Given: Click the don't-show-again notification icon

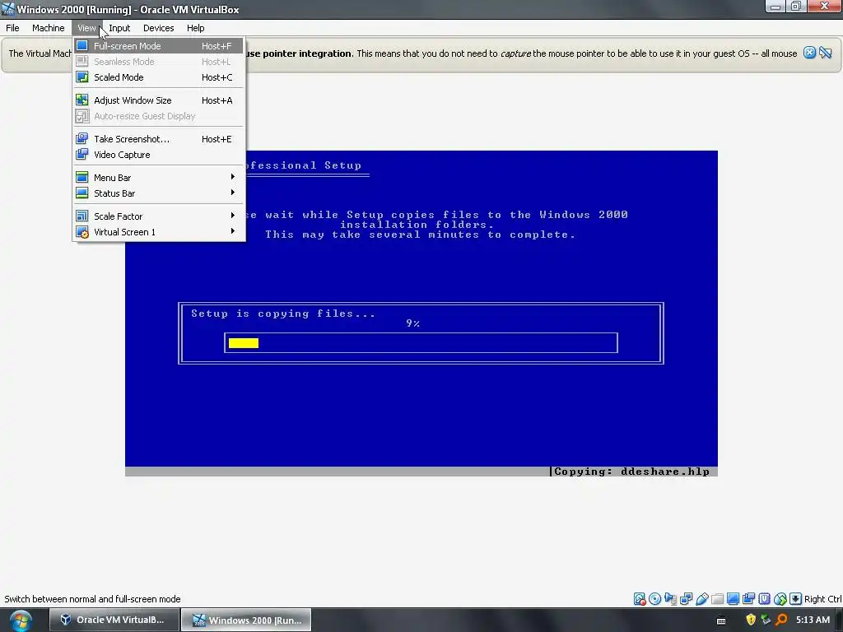Looking at the screenshot, I should (x=826, y=53).
